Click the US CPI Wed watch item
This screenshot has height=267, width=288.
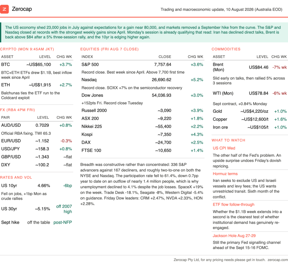(224, 148)
